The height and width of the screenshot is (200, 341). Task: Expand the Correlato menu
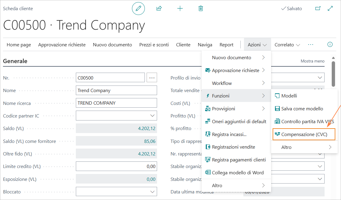point(287,45)
